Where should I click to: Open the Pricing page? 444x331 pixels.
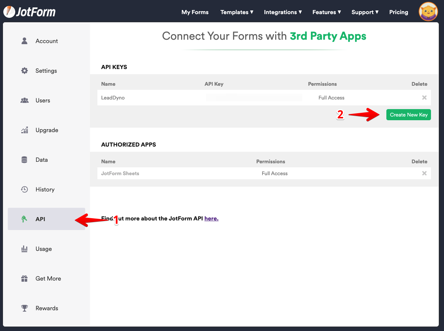click(x=399, y=12)
